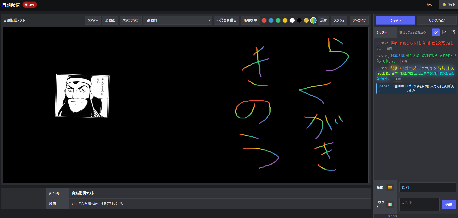
Task: Click the タイトル row label
Action: [54, 193]
